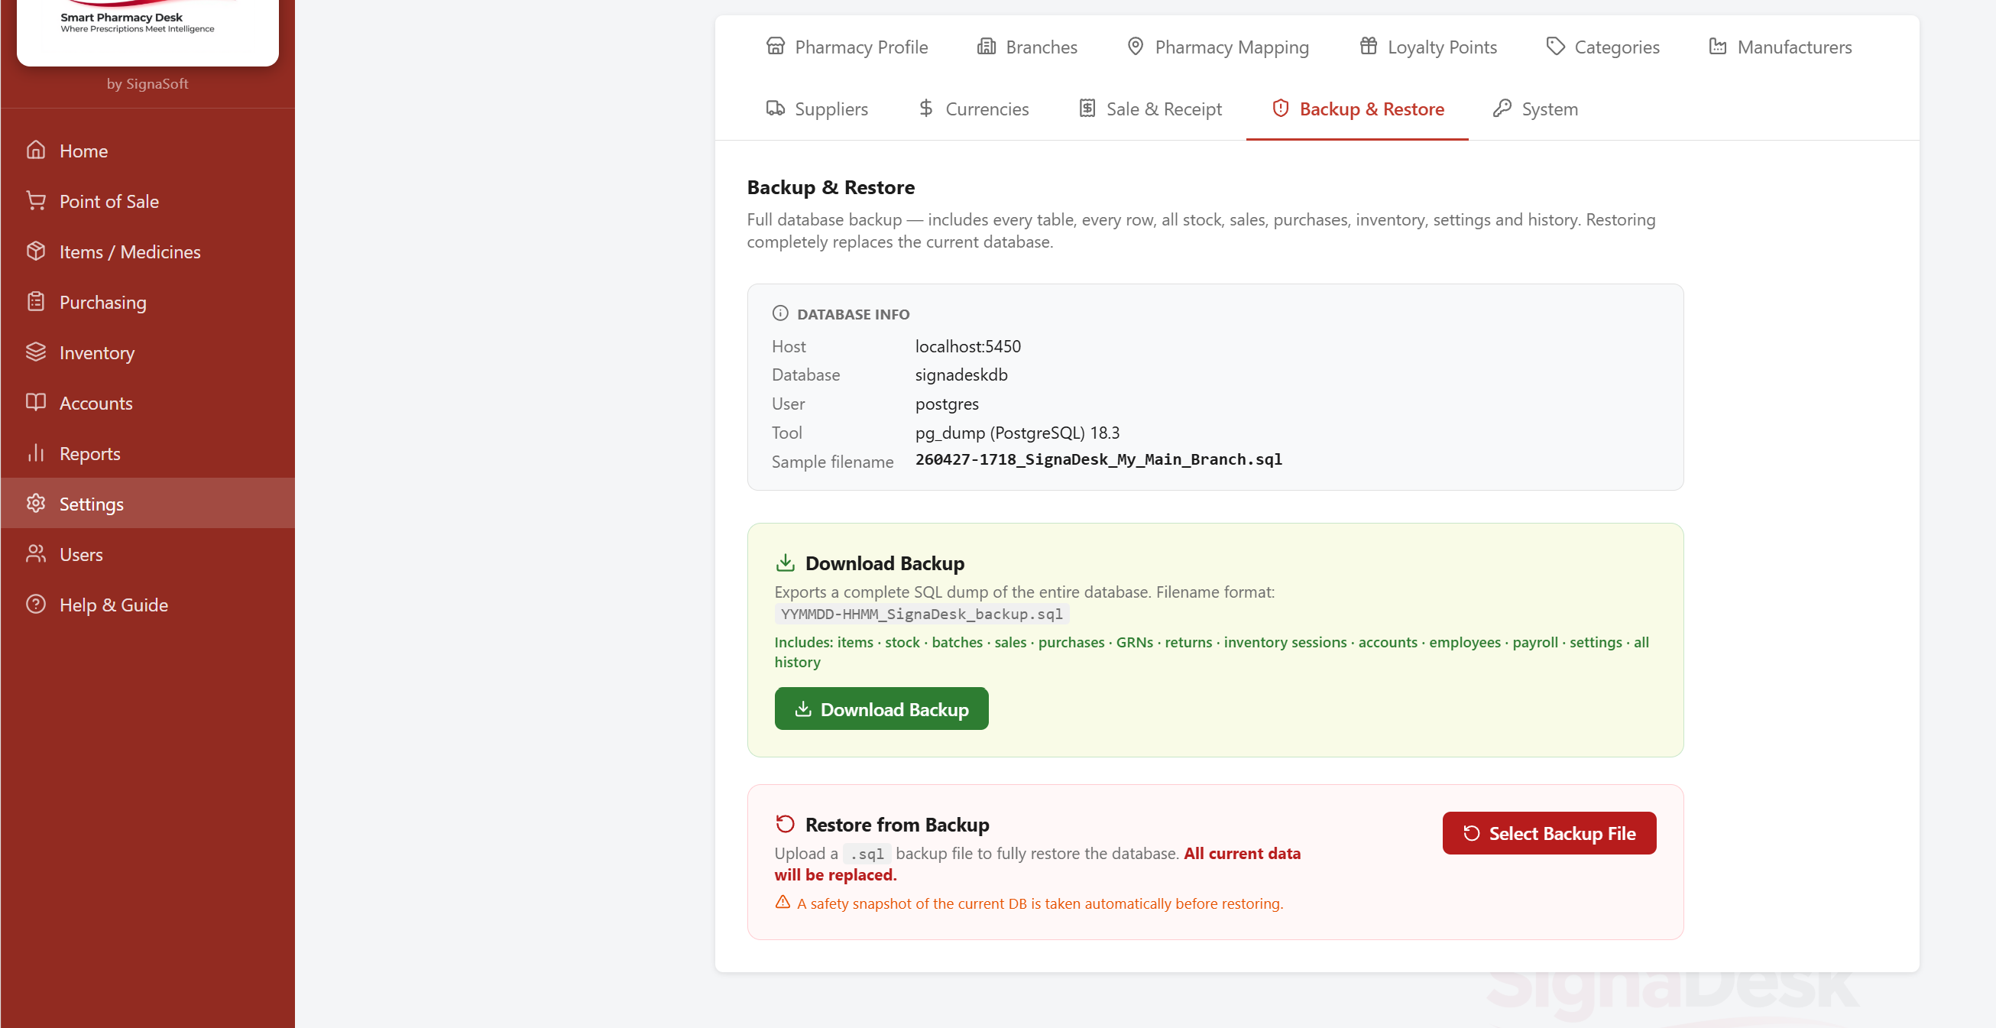Click the Select Backup File button
The image size is (1996, 1028).
click(x=1548, y=833)
